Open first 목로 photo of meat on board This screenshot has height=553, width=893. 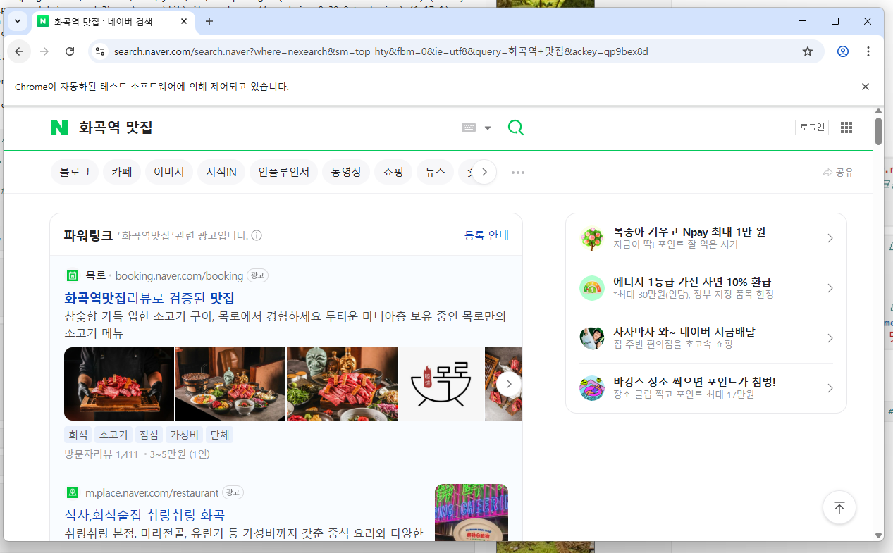tap(119, 384)
